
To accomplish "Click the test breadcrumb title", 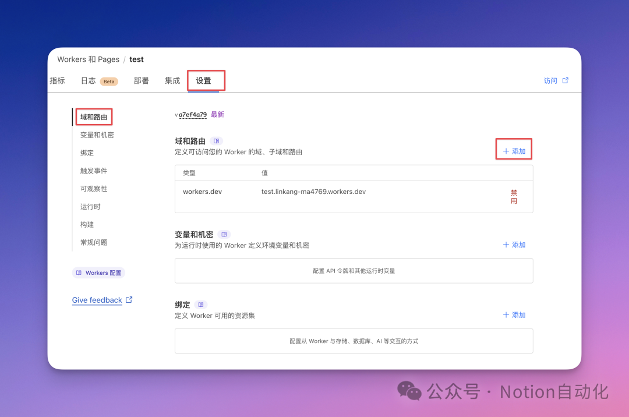I will [x=136, y=59].
